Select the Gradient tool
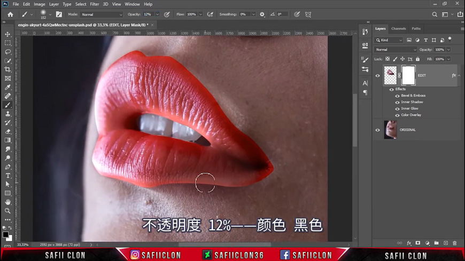Viewport: 465px width, 261px height. click(x=7, y=140)
